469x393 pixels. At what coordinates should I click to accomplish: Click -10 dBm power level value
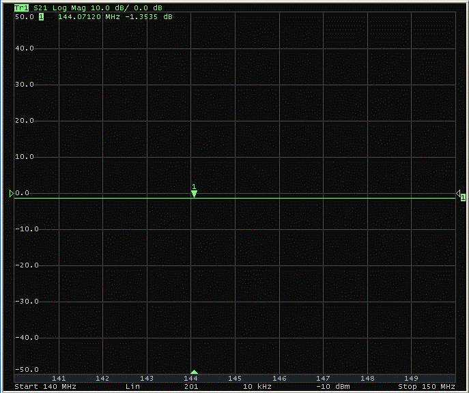(332, 386)
